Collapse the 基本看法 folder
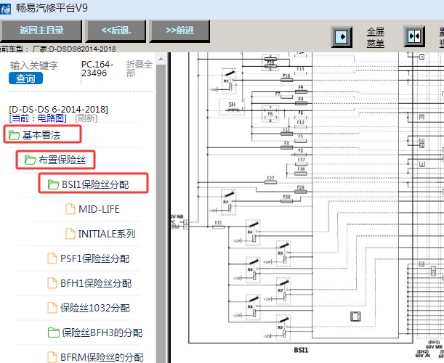This screenshot has height=363, width=444. click(x=41, y=135)
